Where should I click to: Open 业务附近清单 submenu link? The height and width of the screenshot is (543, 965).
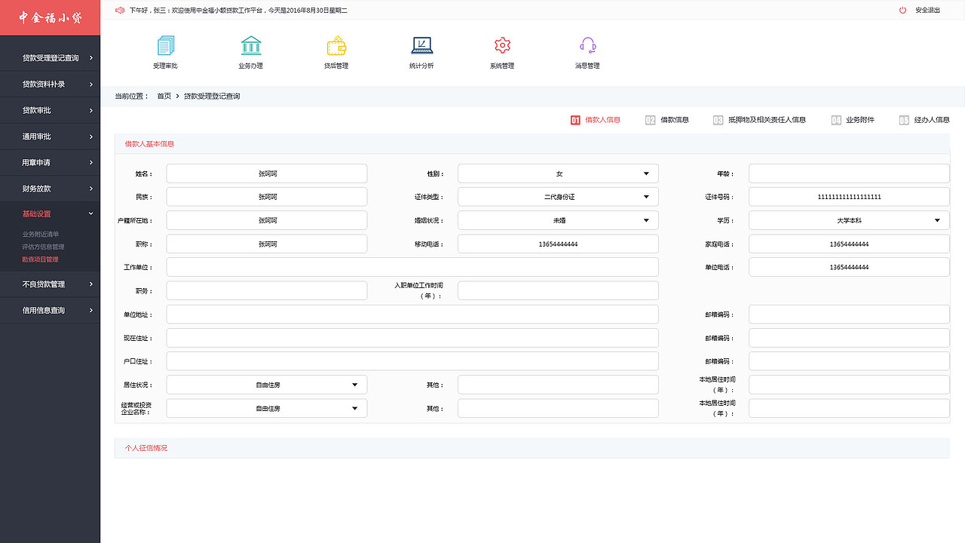41,235
